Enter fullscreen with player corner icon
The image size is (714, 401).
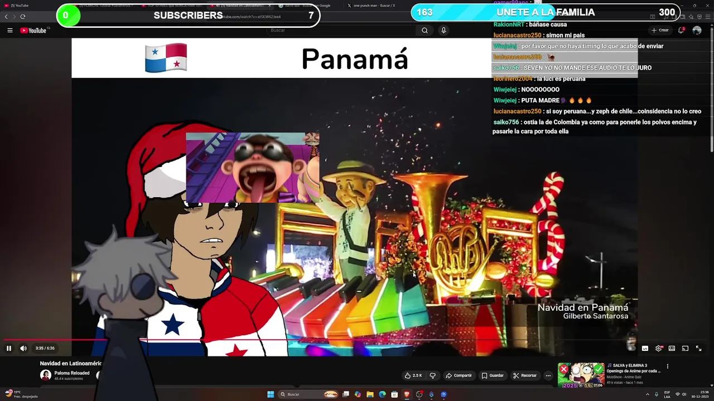[698, 348]
